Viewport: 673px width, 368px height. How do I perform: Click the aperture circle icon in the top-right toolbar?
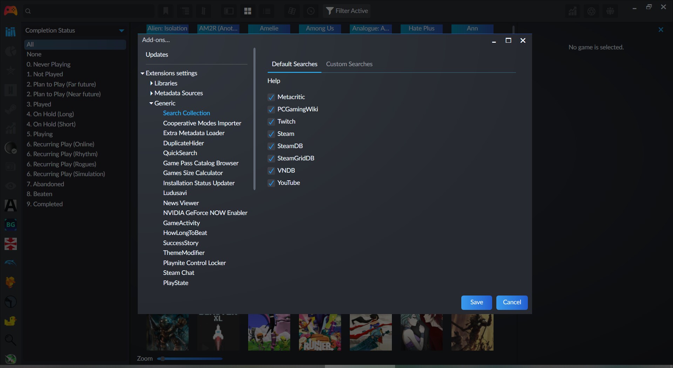591,11
